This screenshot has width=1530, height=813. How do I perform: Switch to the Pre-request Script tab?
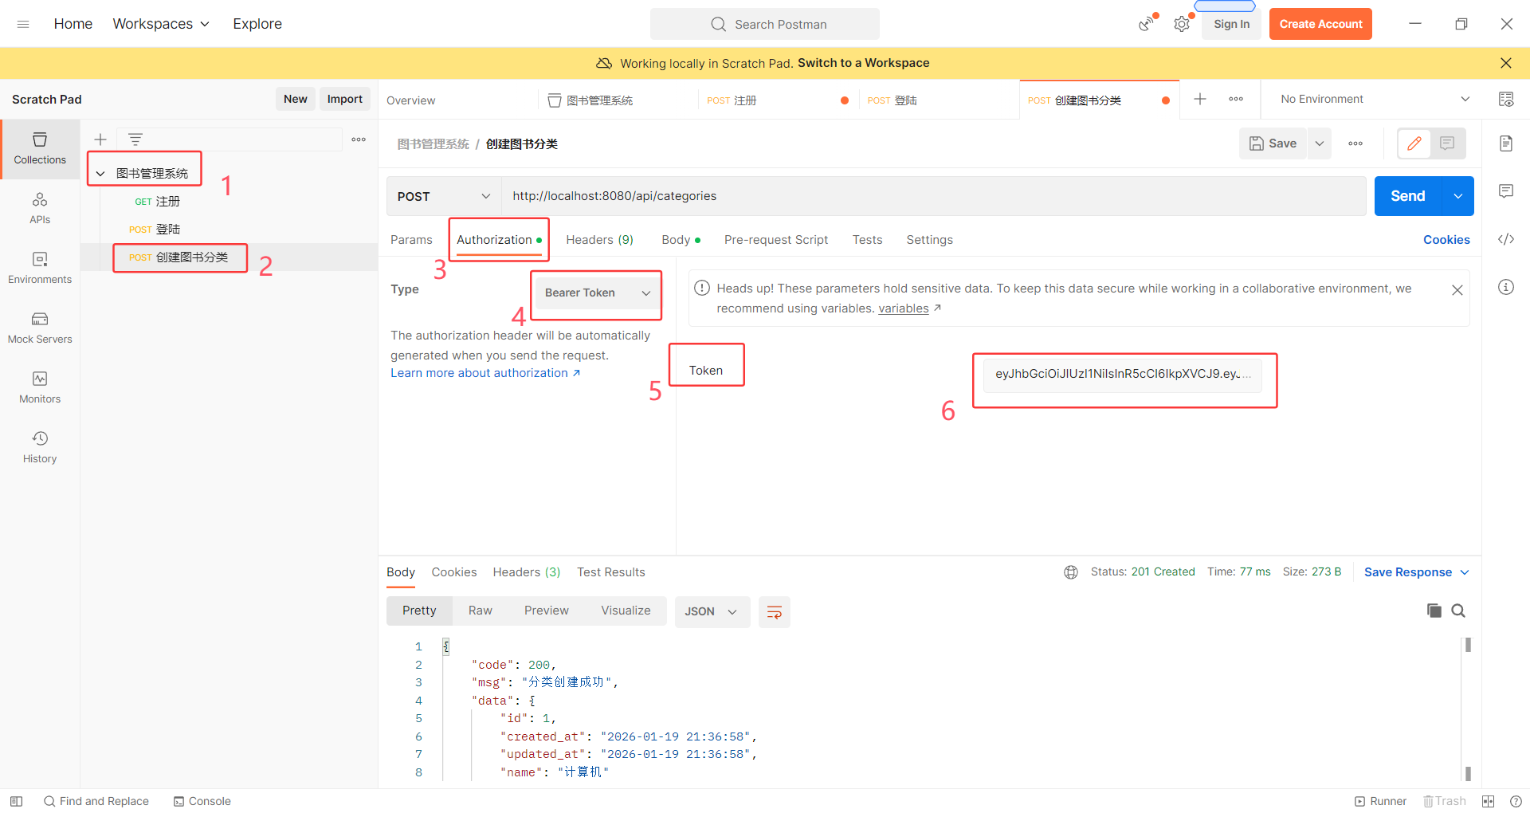point(776,240)
